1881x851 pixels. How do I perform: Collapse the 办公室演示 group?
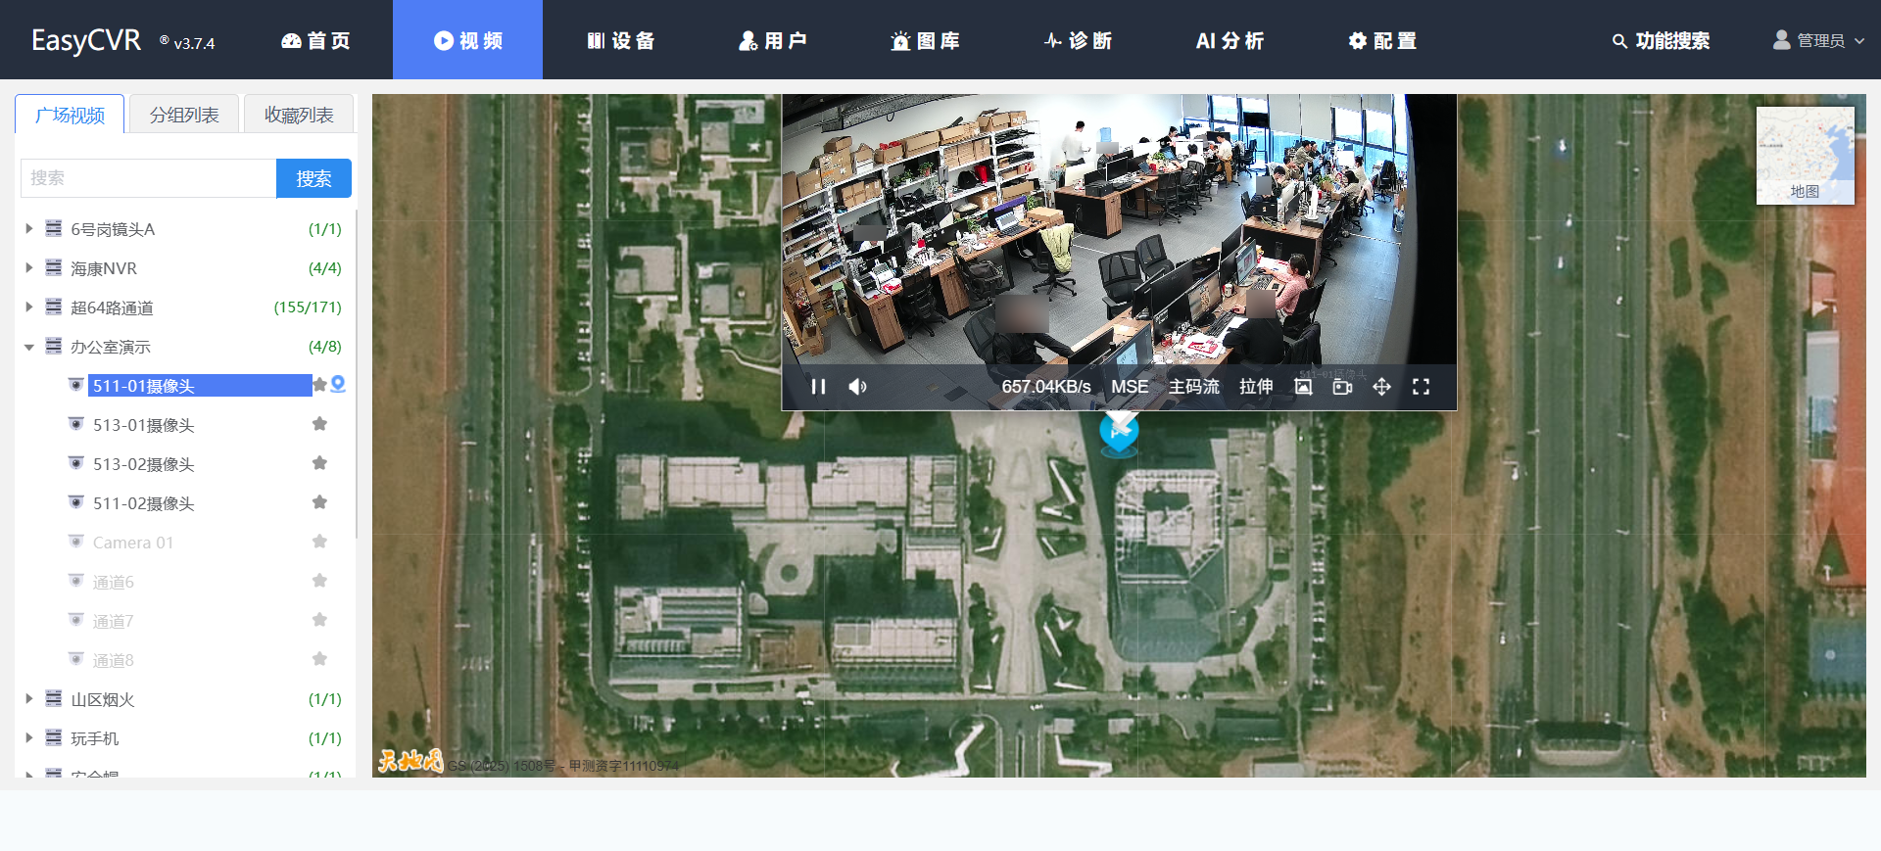point(29,347)
